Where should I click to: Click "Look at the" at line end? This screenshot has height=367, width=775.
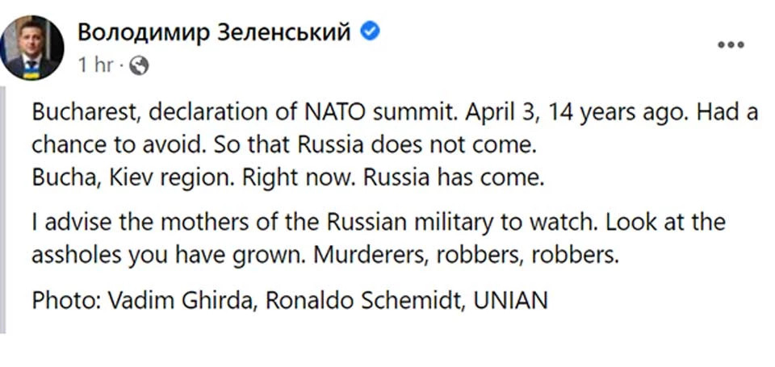(666, 223)
